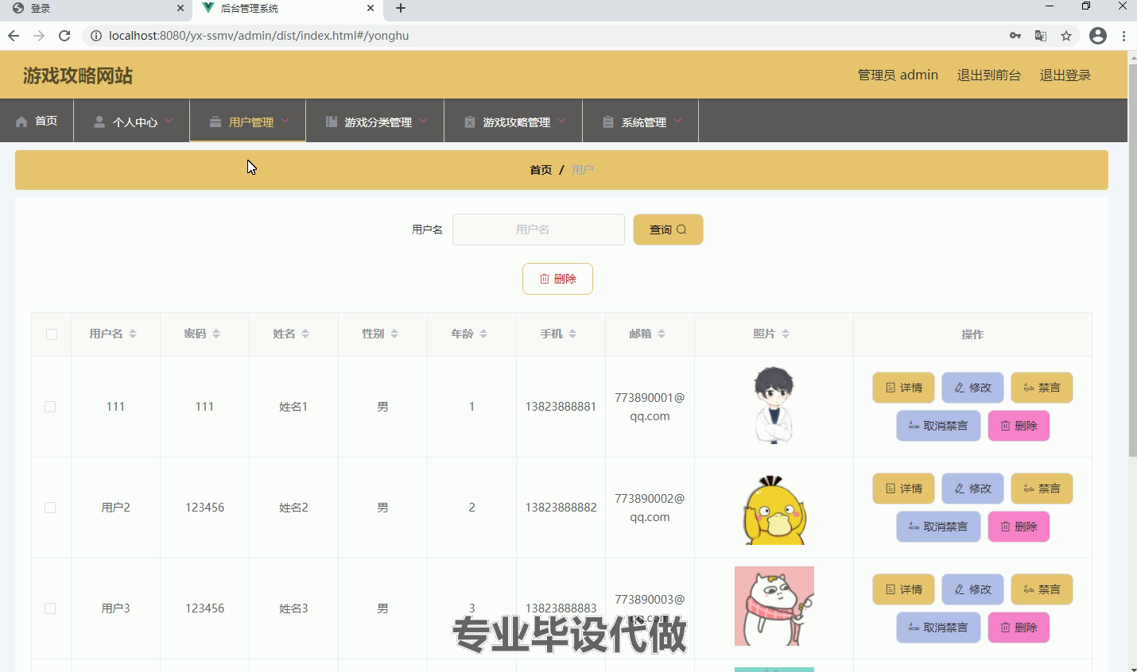
Task: Open 详情 for 用户3
Action: coord(903,589)
